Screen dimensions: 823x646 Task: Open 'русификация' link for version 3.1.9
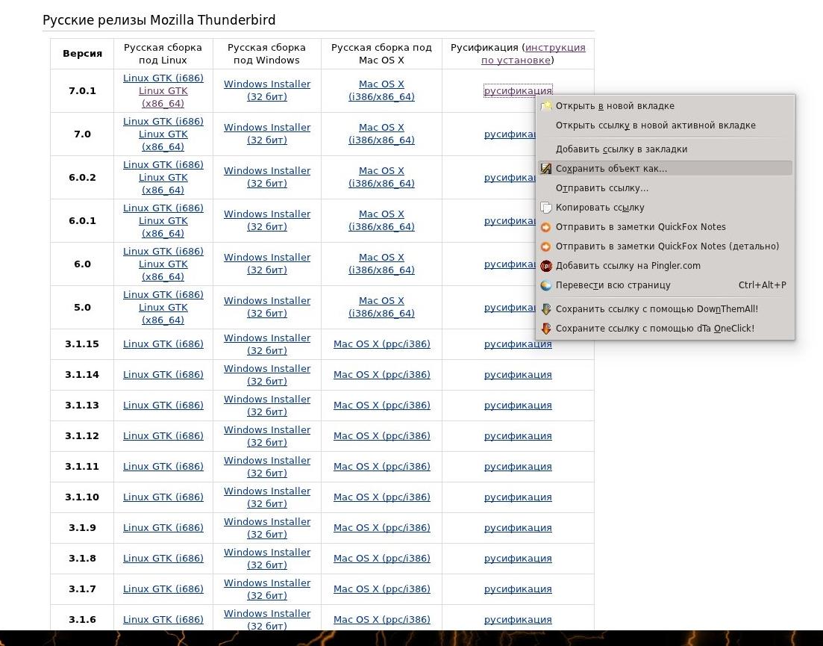pos(518,528)
